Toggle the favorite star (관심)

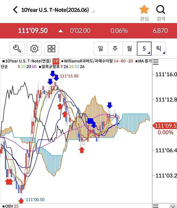(x=144, y=9)
